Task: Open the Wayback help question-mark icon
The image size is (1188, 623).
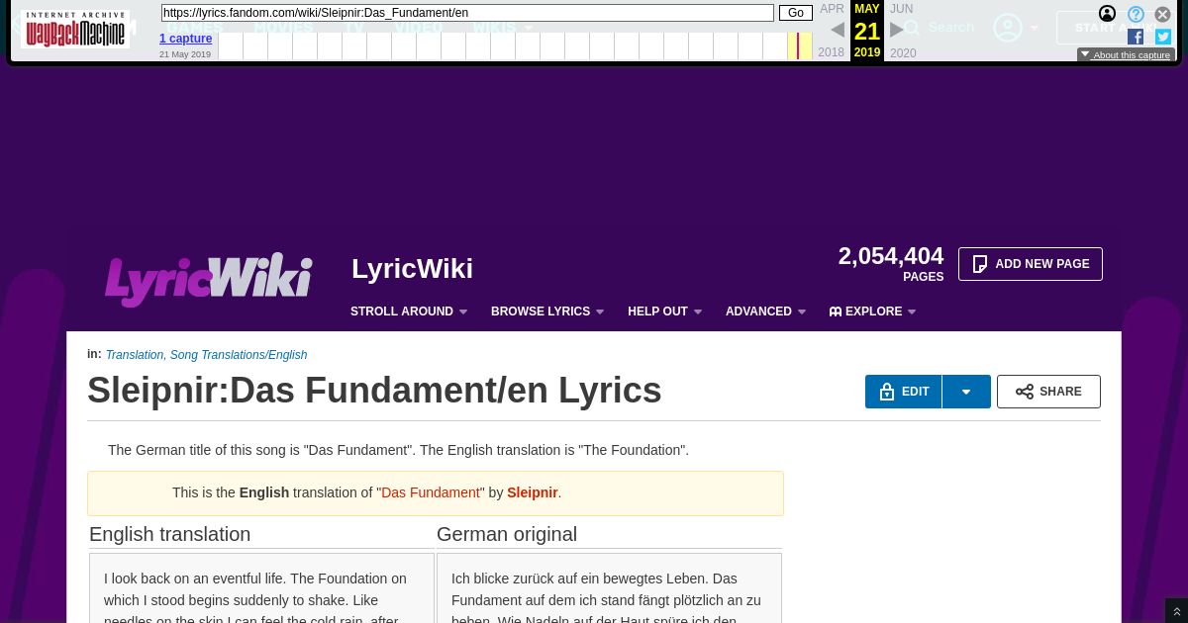Action: (1137, 14)
